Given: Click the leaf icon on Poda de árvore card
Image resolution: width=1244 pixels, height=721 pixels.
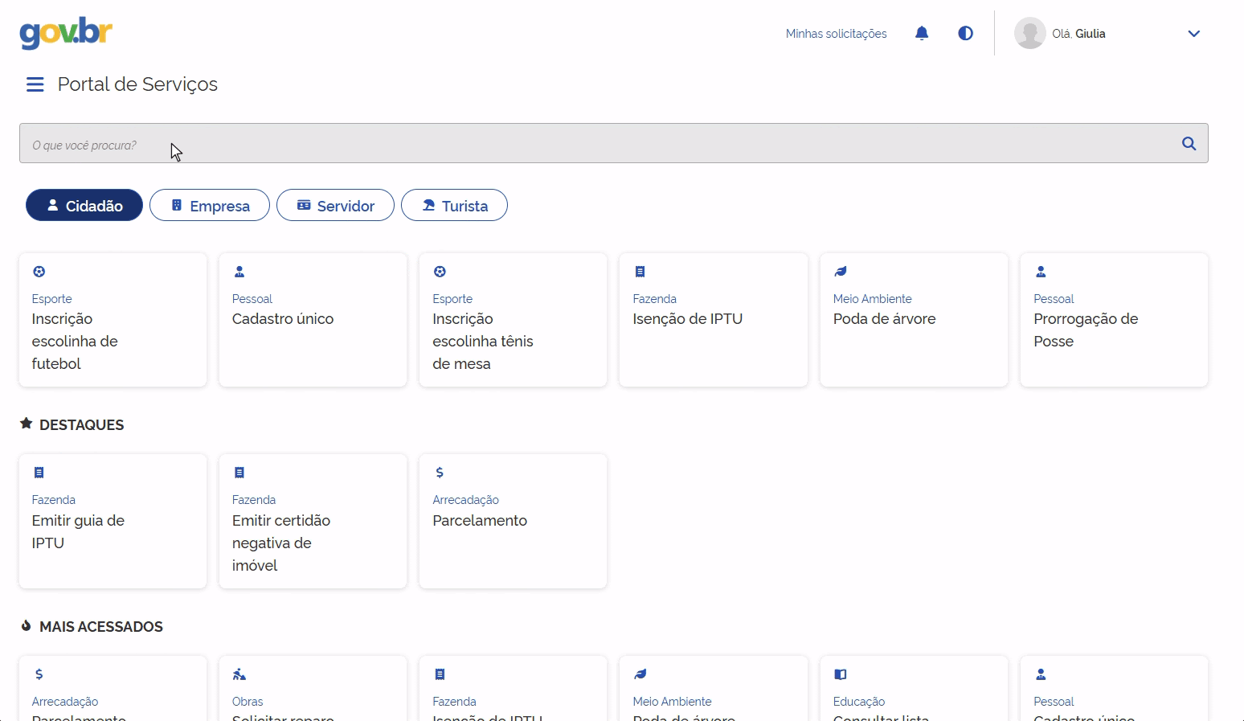Looking at the screenshot, I should (840, 272).
